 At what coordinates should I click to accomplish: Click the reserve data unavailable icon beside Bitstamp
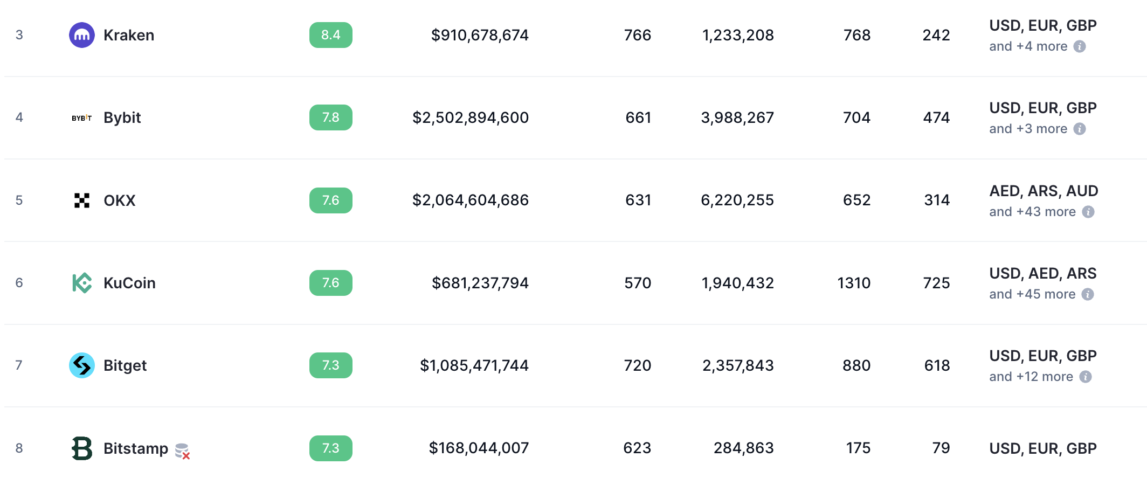[x=183, y=451]
